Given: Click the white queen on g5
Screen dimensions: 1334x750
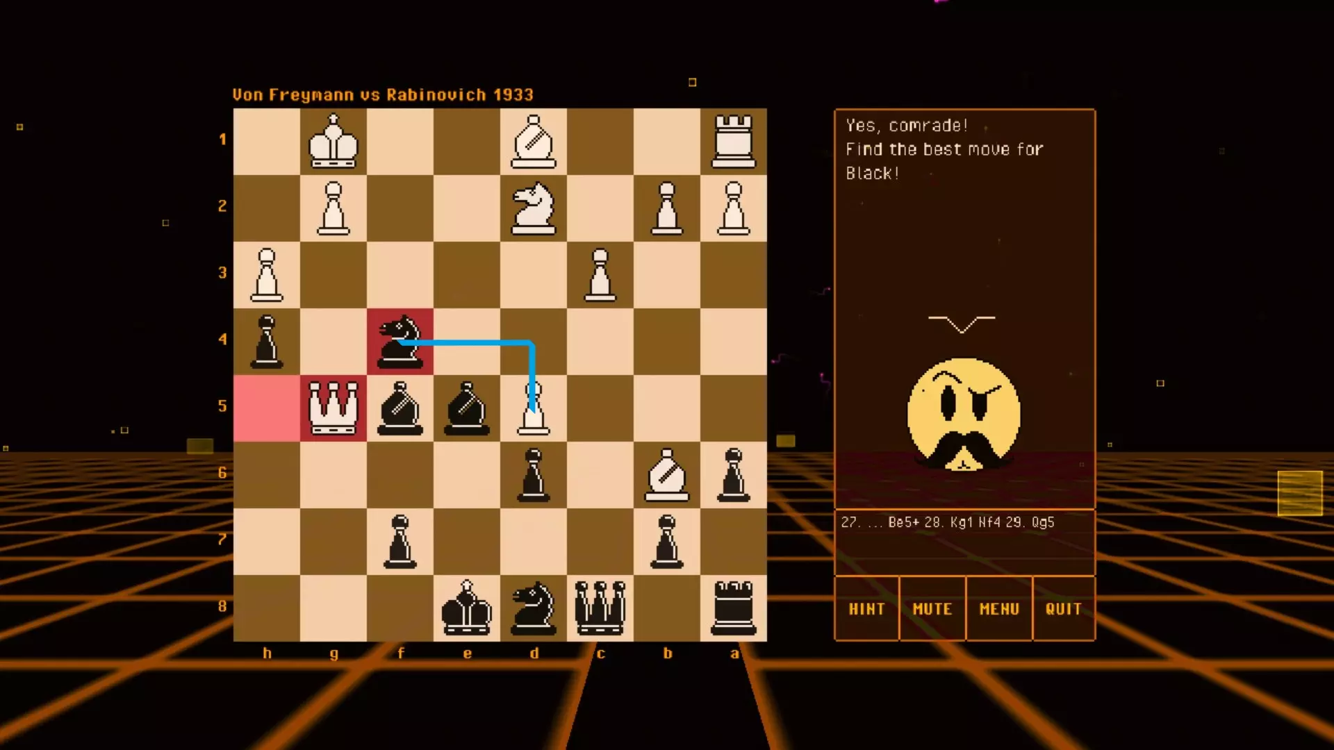Looking at the screenshot, I should [333, 408].
